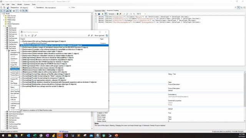Select the DimPromotion table in tree
Image resolution: width=246 pixels, height=138 pixels.
coord(13,116)
